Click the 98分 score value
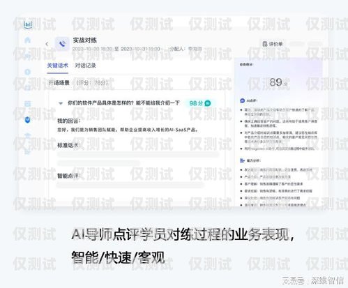 click(196, 103)
